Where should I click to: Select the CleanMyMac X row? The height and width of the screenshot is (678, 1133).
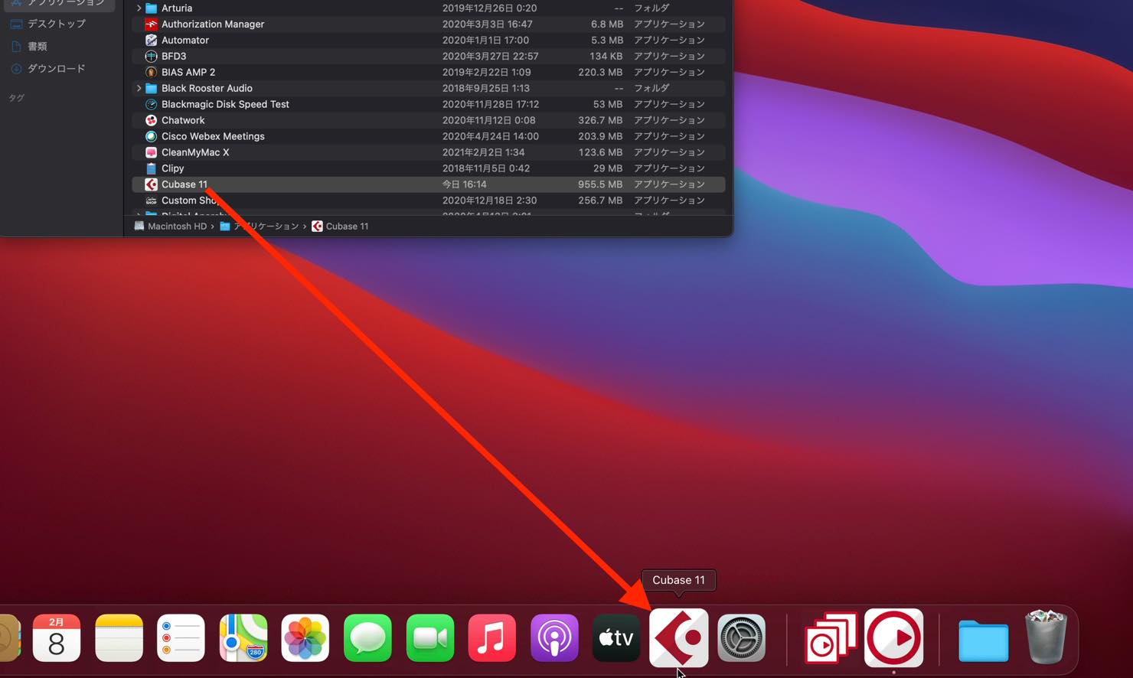point(428,152)
